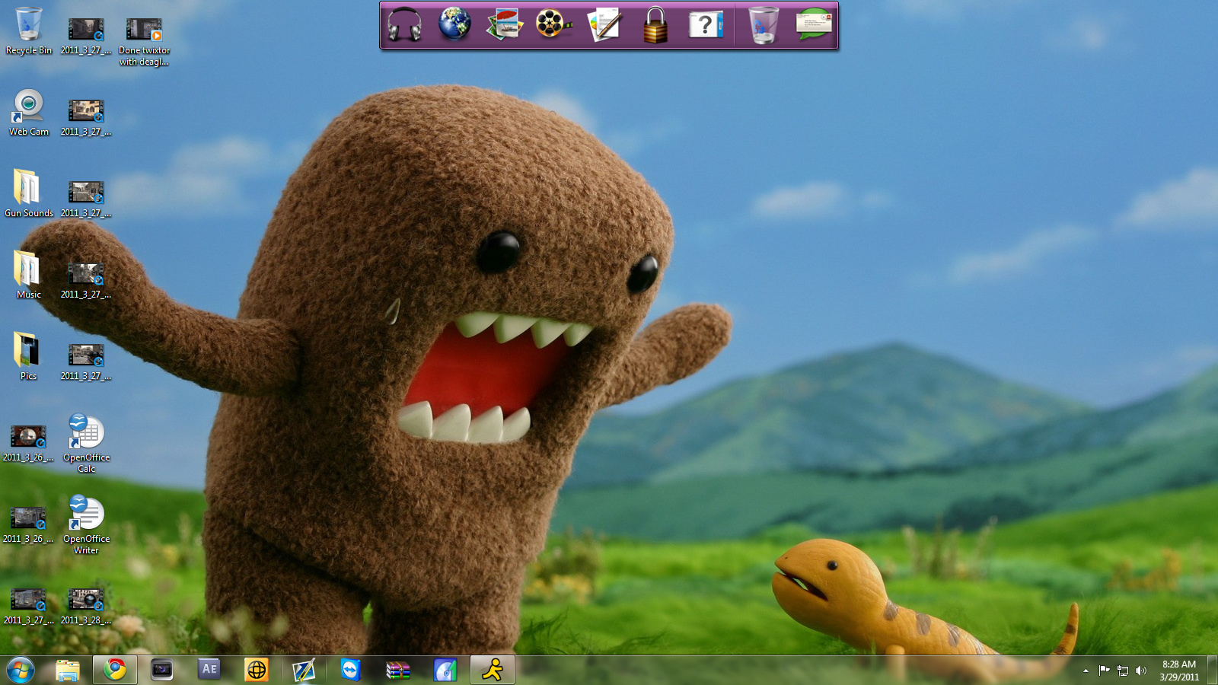Screen dimensions: 1218x685
Task: Select the video file right of Music folder
Action: [x=86, y=281]
